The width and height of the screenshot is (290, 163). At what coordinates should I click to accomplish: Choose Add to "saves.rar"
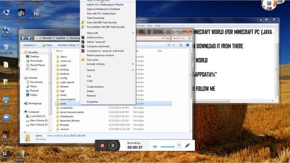pos(96,42)
